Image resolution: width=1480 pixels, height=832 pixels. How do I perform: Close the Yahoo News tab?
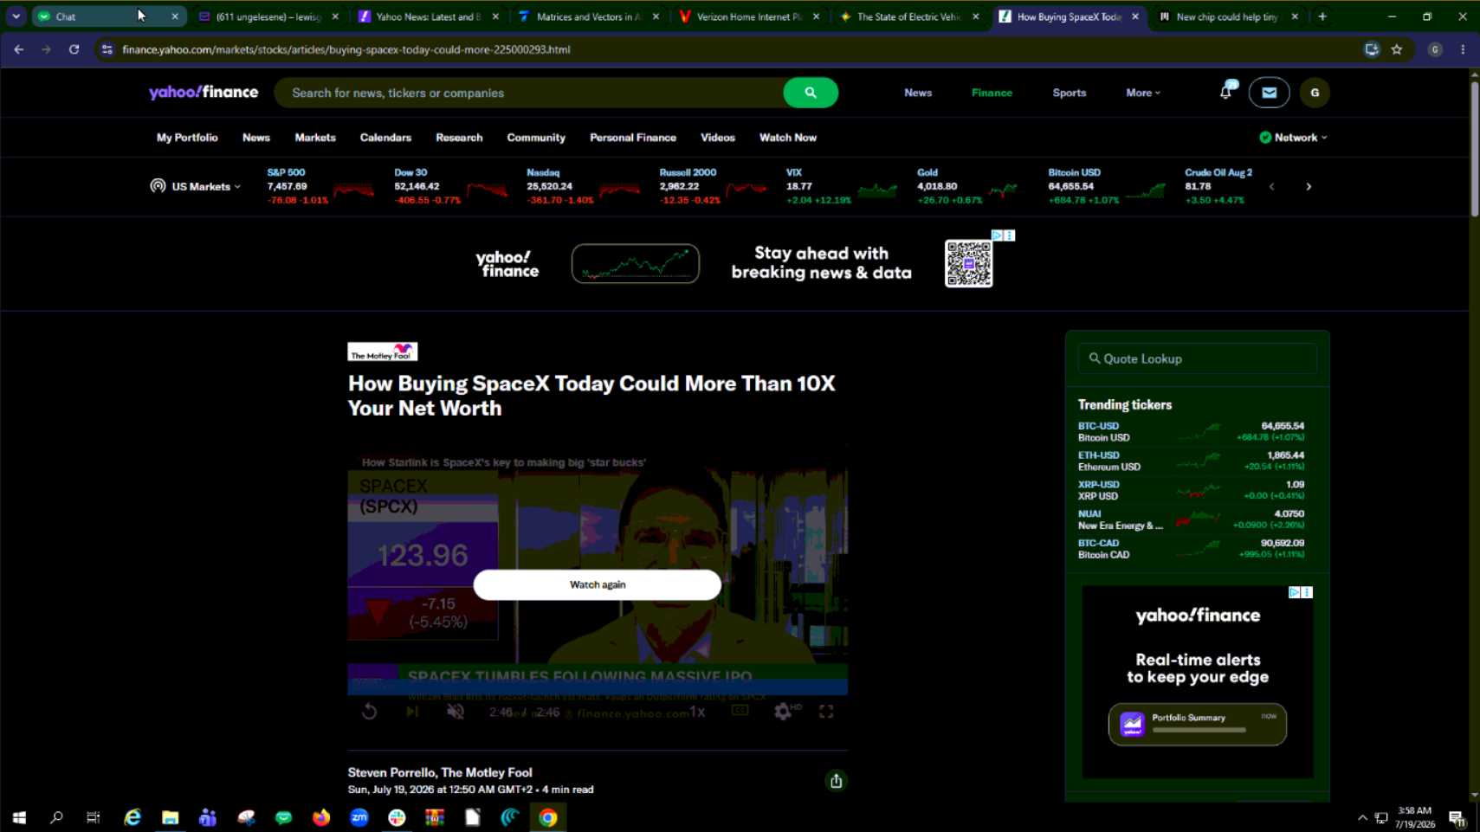[x=495, y=16]
